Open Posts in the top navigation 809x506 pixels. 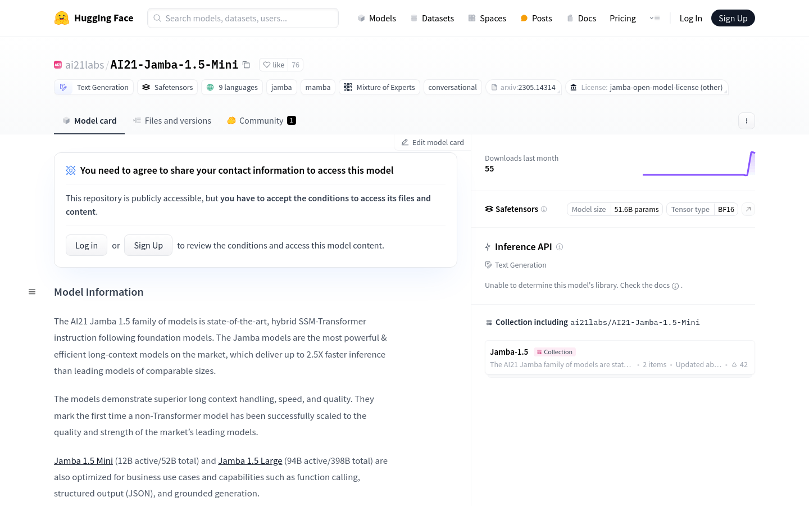[536, 18]
